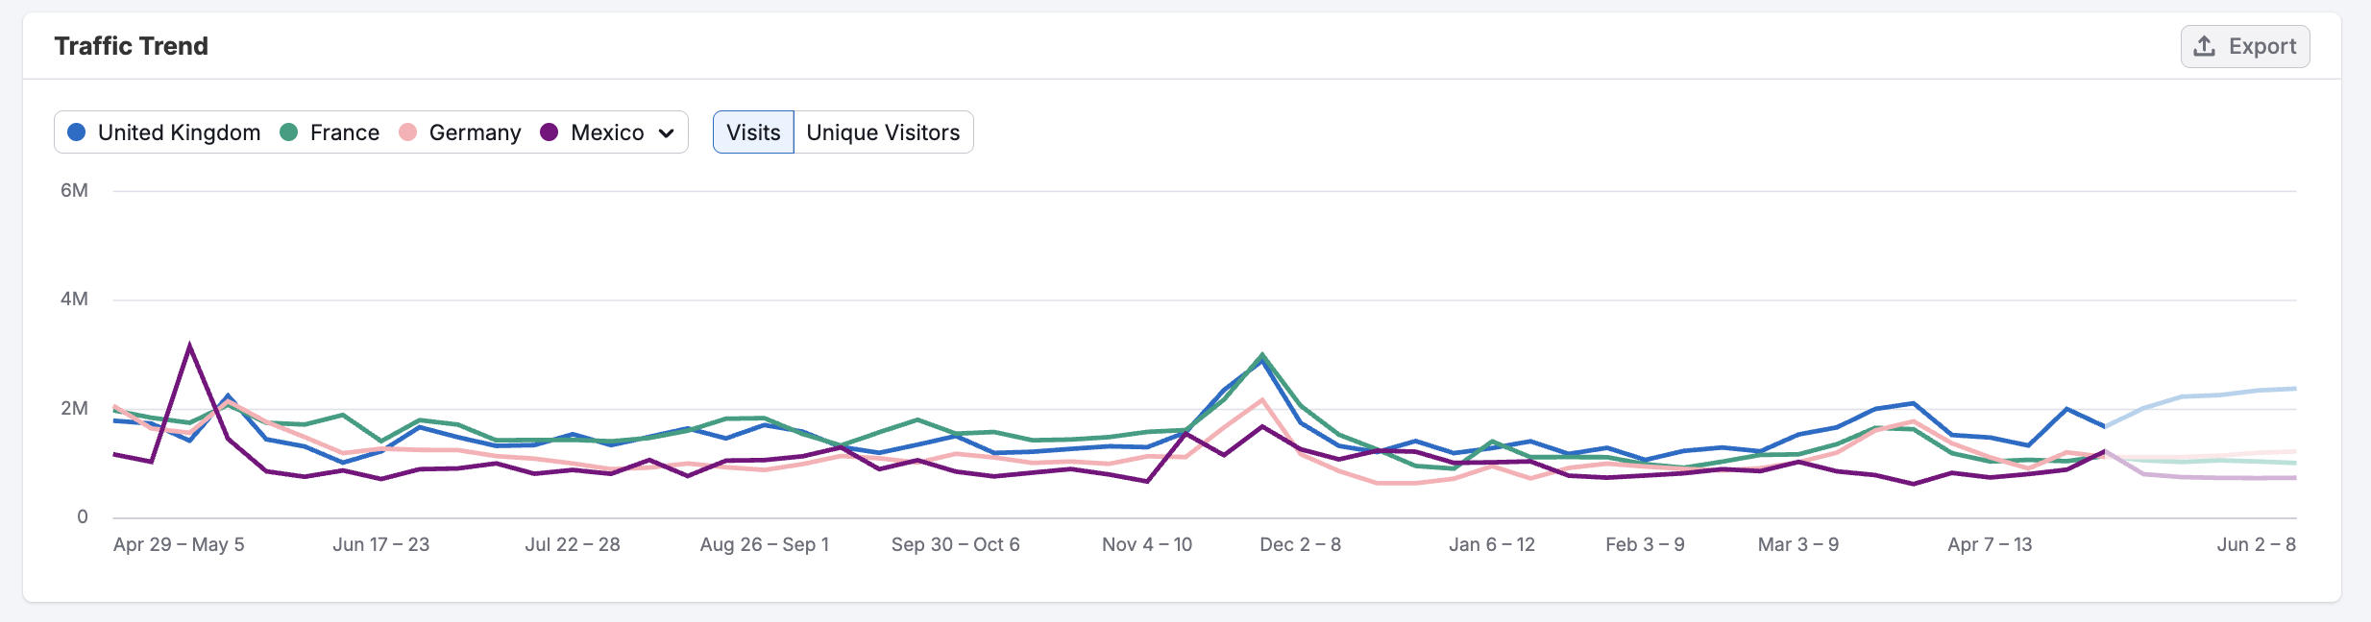2371x622 pixels.
Task: Expand the country selector chevron
Action: coord(666,133)
